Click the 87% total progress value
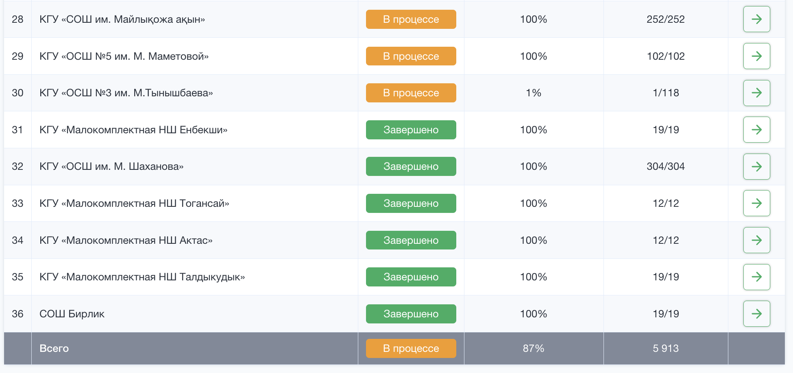The height and width of the screenshot is (373, 793). point(534,348)
